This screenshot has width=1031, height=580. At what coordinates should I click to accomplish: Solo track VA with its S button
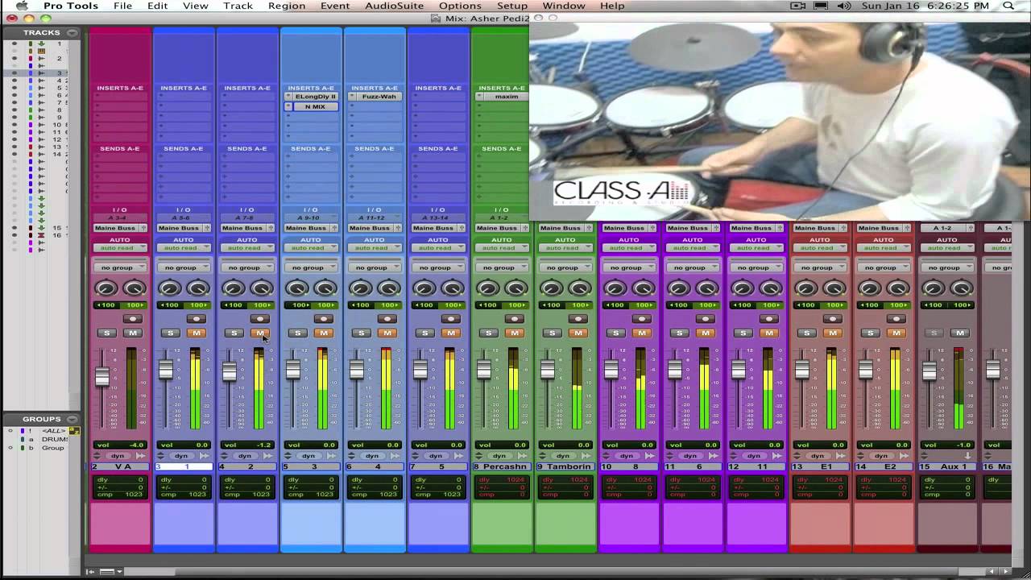[x=106, y=333]
